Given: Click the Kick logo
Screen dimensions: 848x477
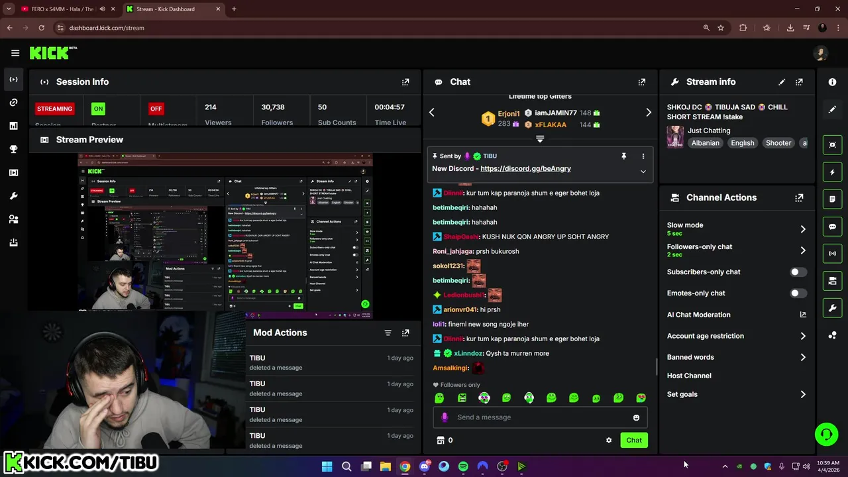Looking at the screenshot, I should click(x=53, y=53).
